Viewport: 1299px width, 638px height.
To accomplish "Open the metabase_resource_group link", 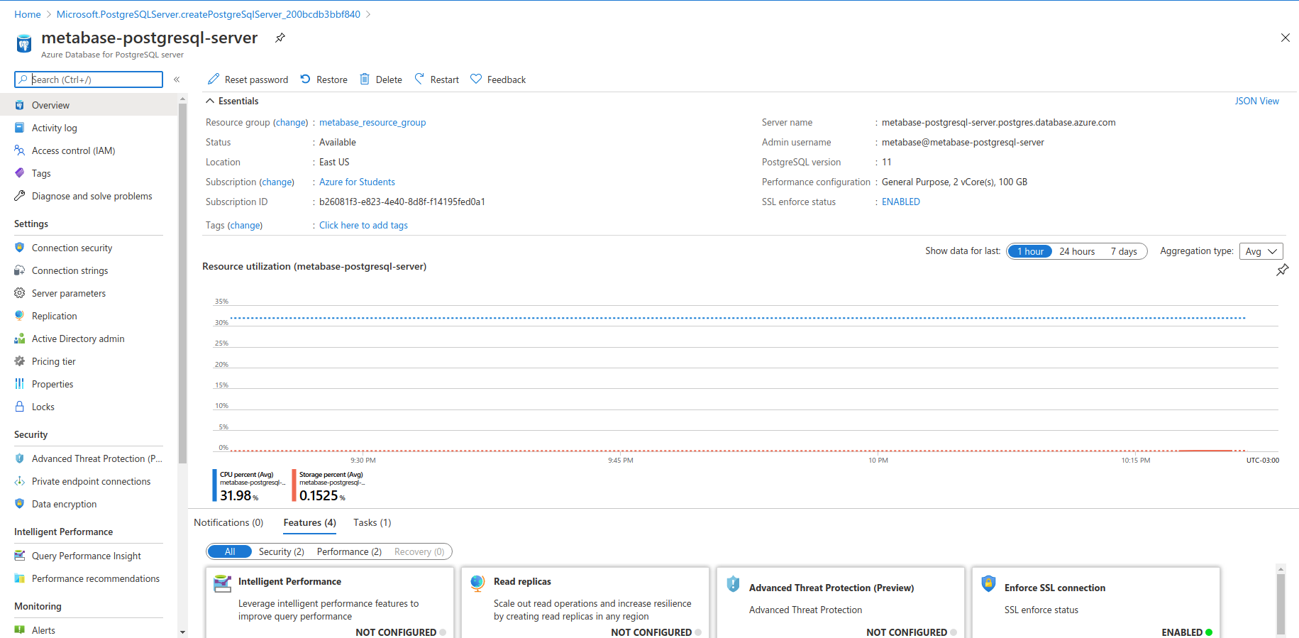I will pos(372,122).
